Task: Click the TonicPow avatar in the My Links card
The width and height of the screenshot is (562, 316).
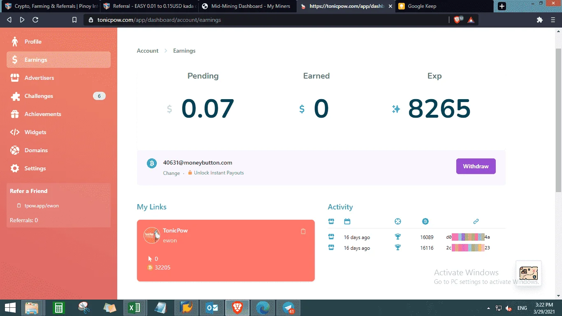Action: tap(151, 235)
